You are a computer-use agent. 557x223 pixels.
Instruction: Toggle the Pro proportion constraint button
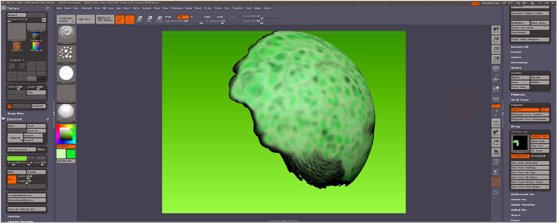(13, 180)
